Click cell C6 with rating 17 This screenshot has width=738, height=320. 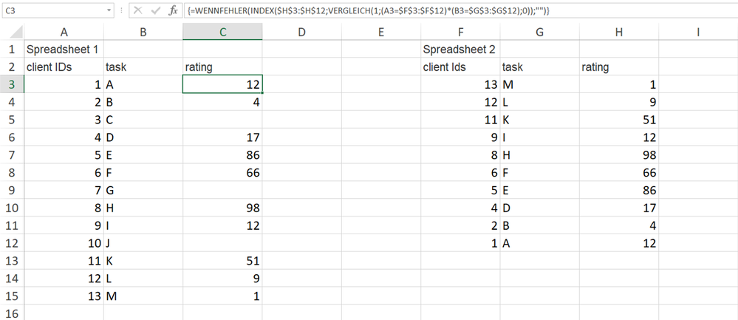(x=222, y=138)
